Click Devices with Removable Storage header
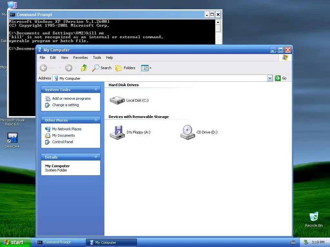Screen dimensions: 330x247 139,117
